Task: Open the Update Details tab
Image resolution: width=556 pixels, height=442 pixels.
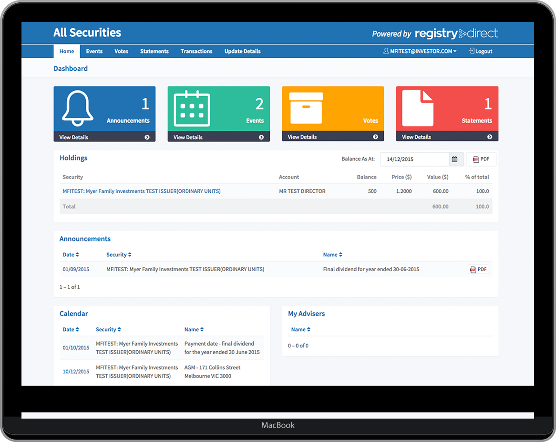Action: point(242,51)
